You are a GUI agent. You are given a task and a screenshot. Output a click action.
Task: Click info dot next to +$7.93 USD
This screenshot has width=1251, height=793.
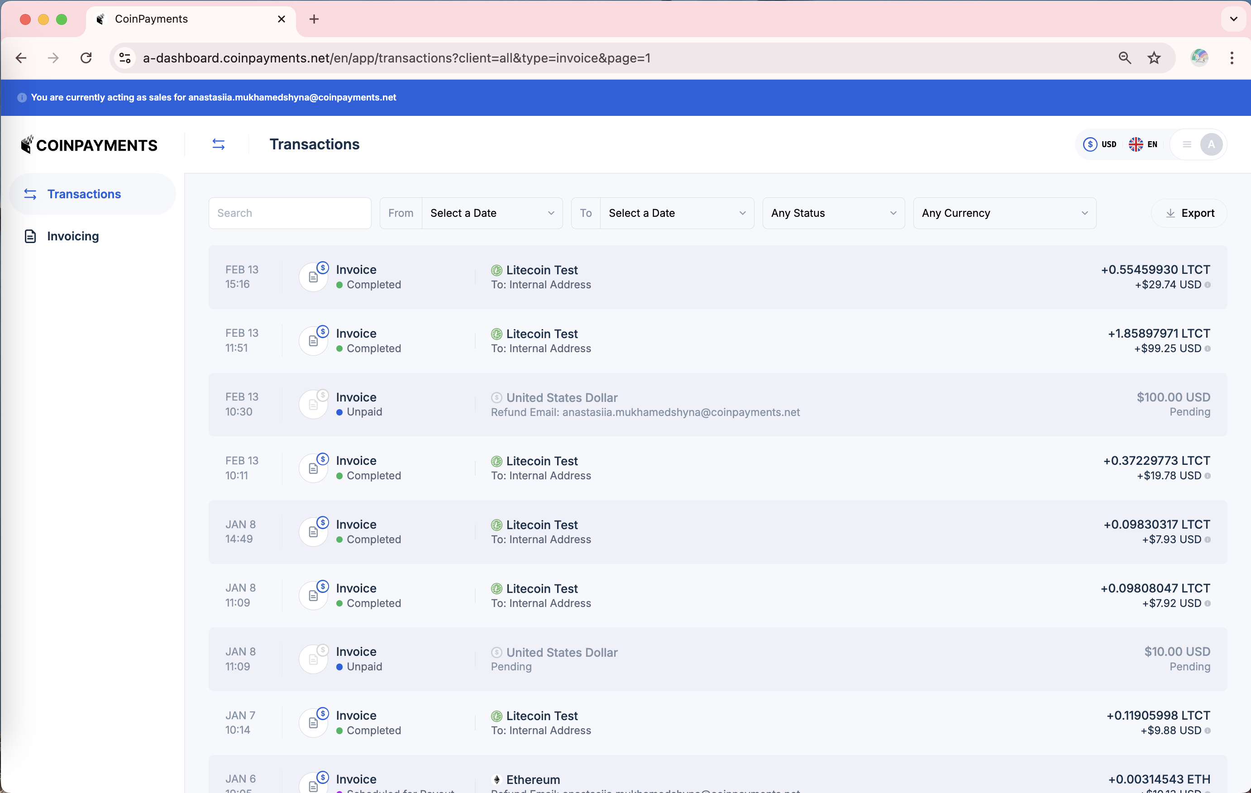[1208, 540]
